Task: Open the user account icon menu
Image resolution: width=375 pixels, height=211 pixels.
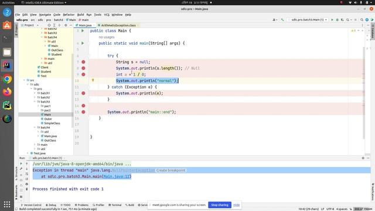Action: coord(275,20)
